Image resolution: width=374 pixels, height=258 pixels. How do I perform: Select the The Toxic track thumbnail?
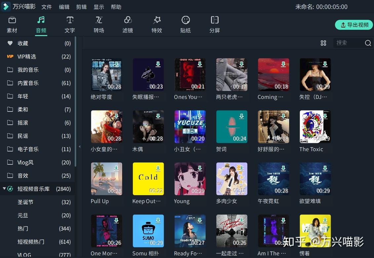point(315,127)
